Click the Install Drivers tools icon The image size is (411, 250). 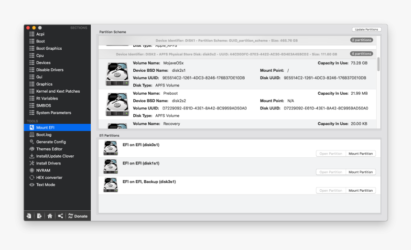32,163
